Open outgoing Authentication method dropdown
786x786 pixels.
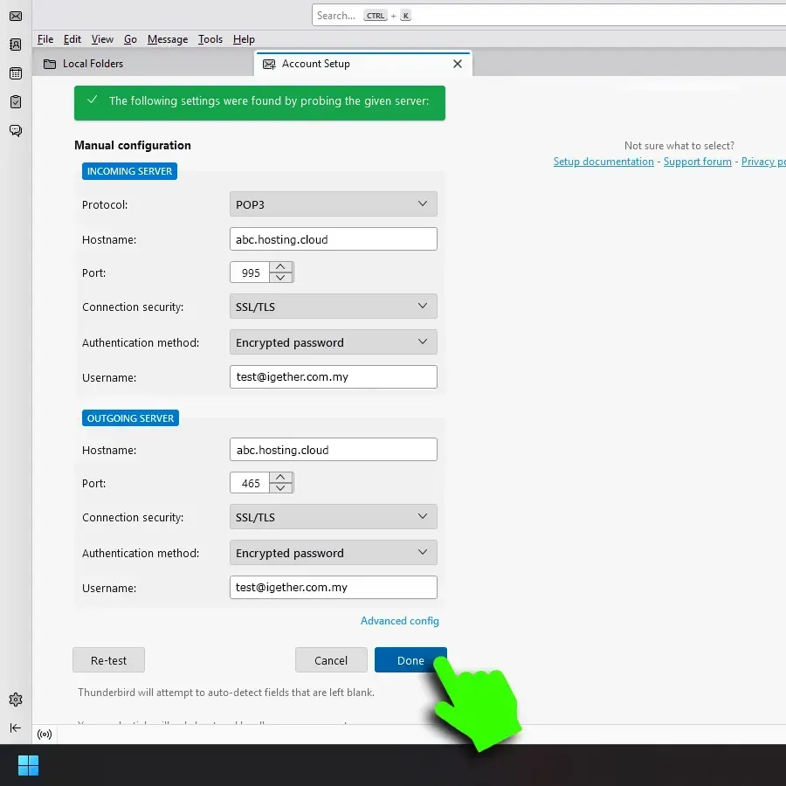tap(333, 553)
